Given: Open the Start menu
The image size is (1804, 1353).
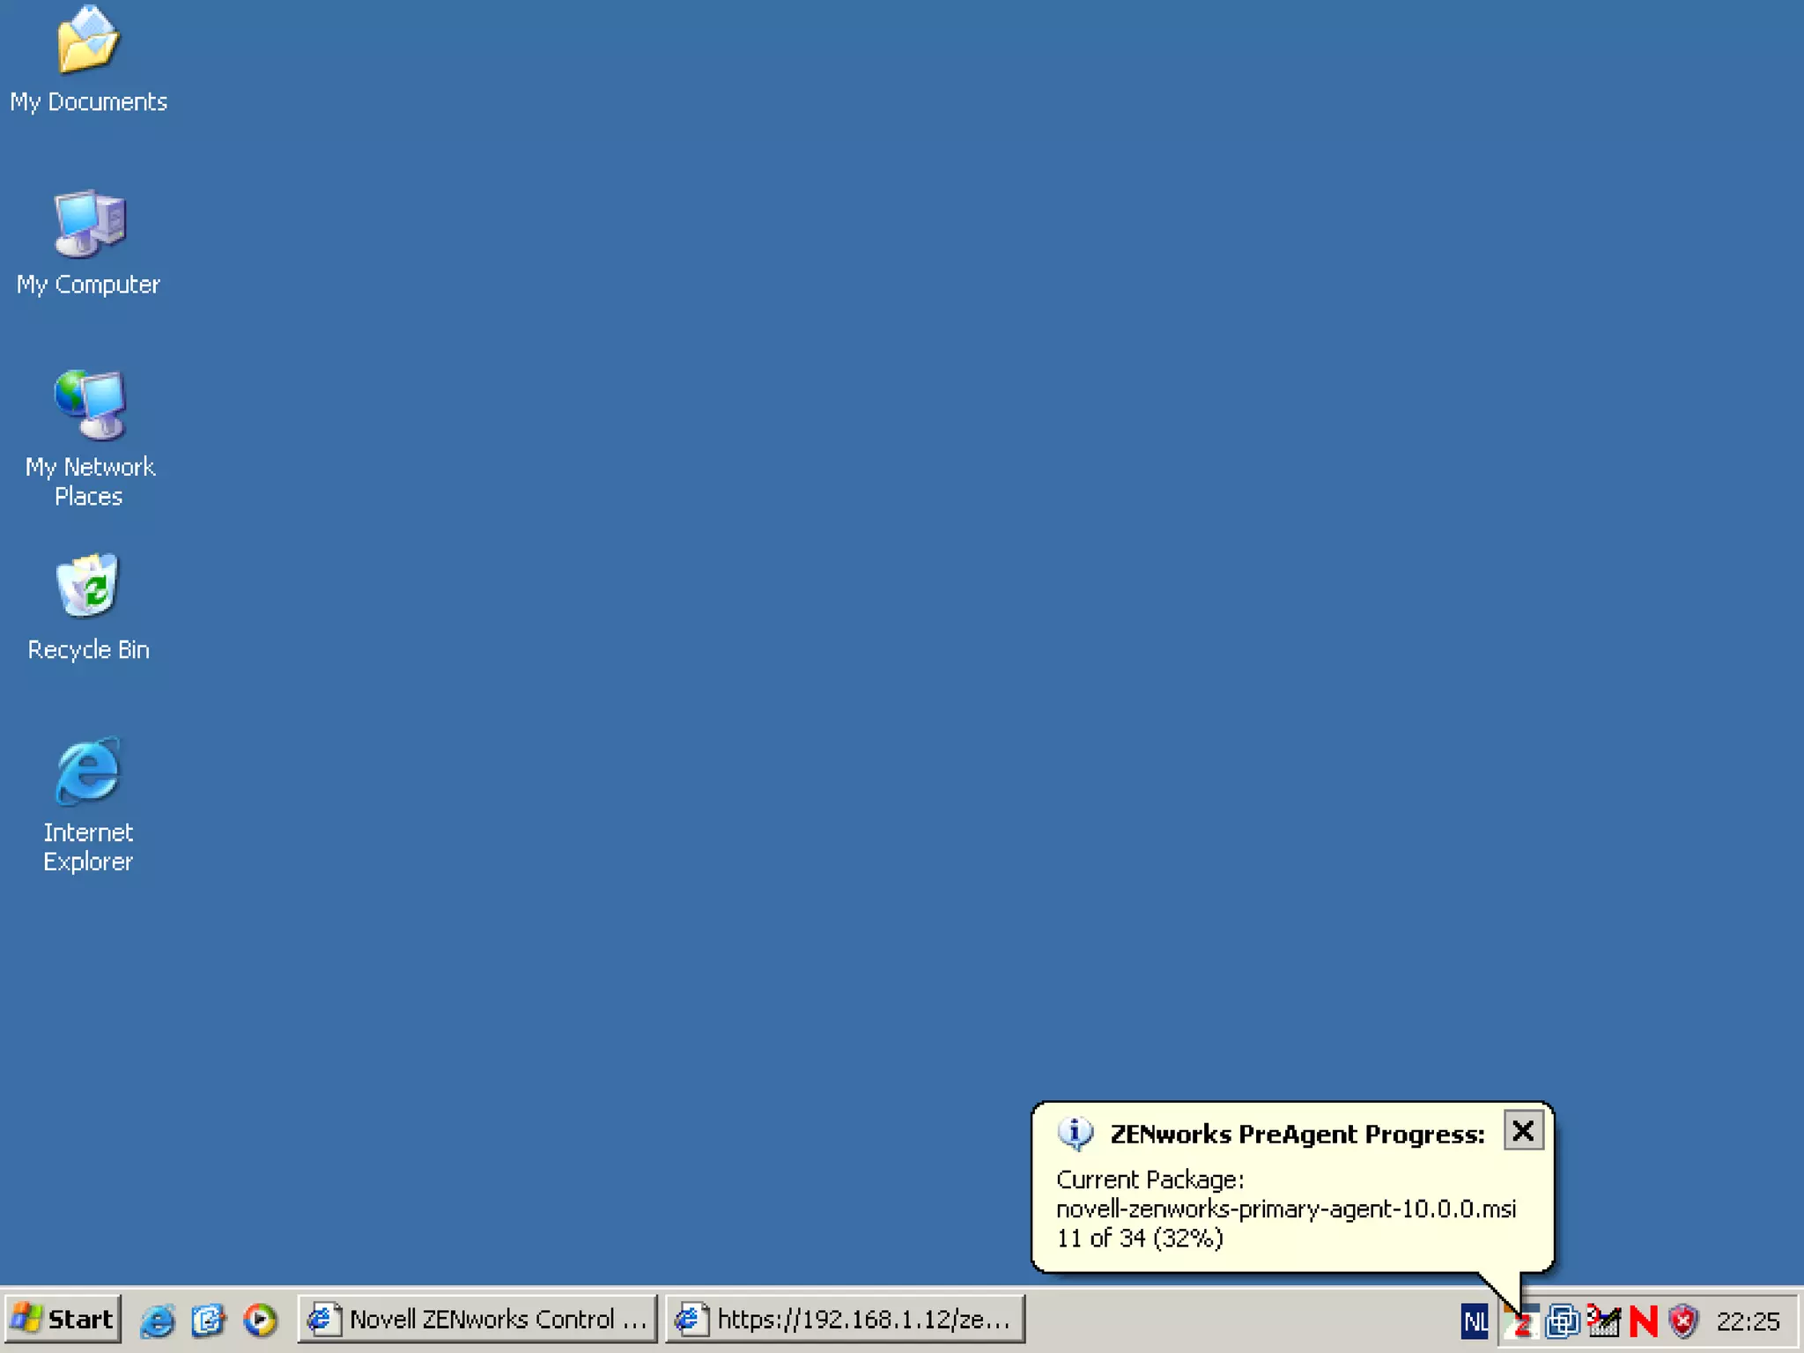Looking at the screenshot, I should click(63, 1320).
